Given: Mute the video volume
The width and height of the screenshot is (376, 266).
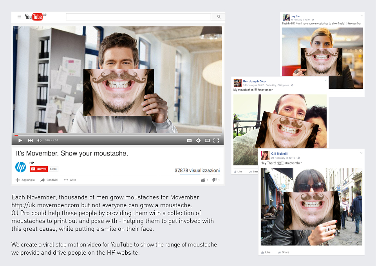Looking at the screenshot, I should pyautogui.click(x=40, y=140).
